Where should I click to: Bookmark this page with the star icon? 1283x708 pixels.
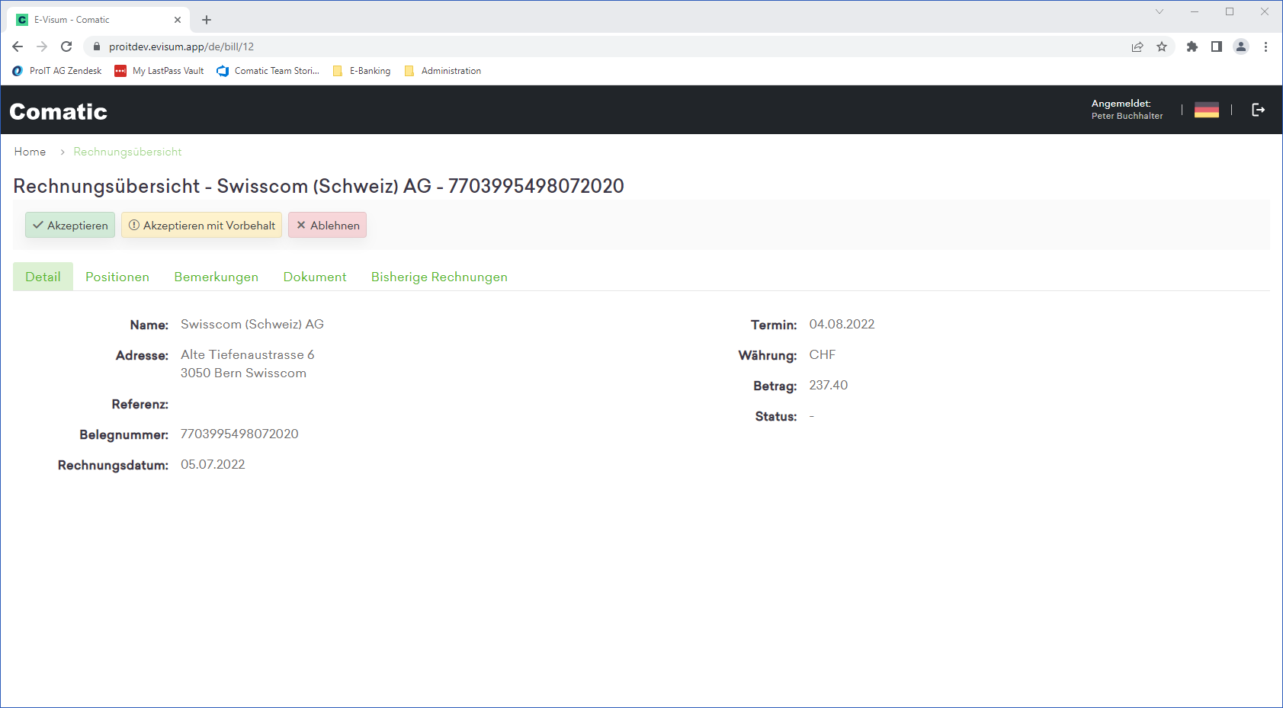coord(1162,46)
